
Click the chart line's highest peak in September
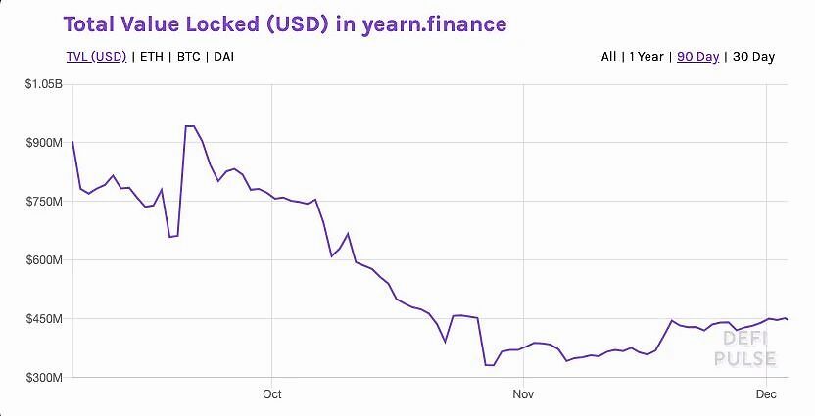[190, 126]
